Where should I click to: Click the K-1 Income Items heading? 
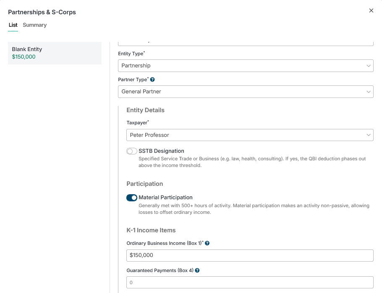pos(151,230)
